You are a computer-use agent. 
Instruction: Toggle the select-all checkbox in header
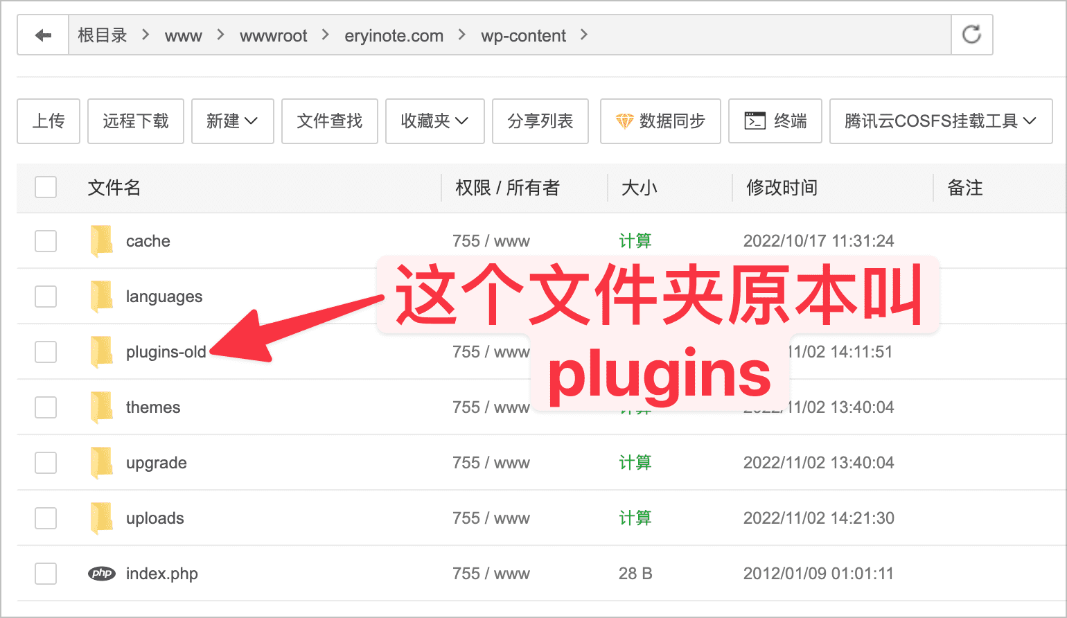pyautogui.click(x=46, y=187)
